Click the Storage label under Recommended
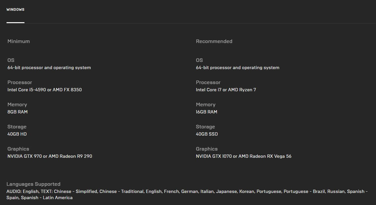Image resolution: width=376 pixels, height=205 pixels. [x=205, y=127]
